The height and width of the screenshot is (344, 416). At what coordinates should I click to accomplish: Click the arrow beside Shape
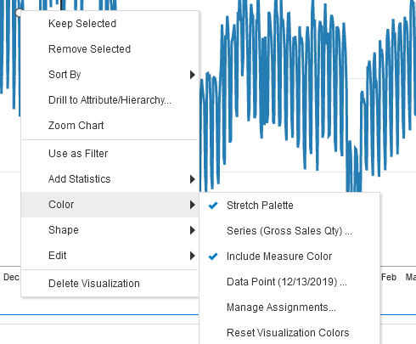coord(193,230)
